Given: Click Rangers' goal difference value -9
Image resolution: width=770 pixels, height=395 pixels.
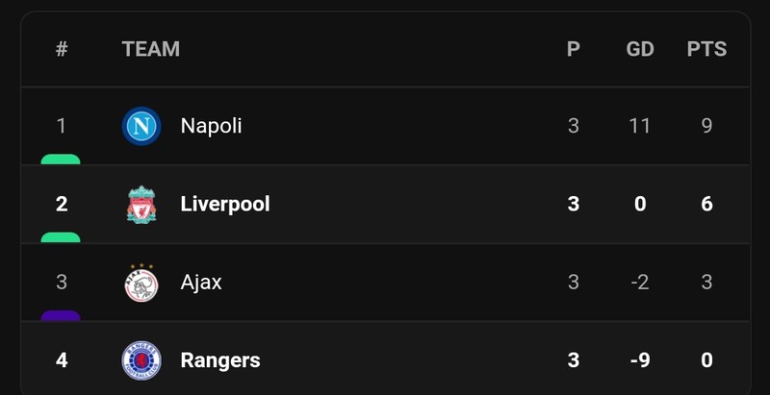Looking at the screenshot, I should click(640, 360).
